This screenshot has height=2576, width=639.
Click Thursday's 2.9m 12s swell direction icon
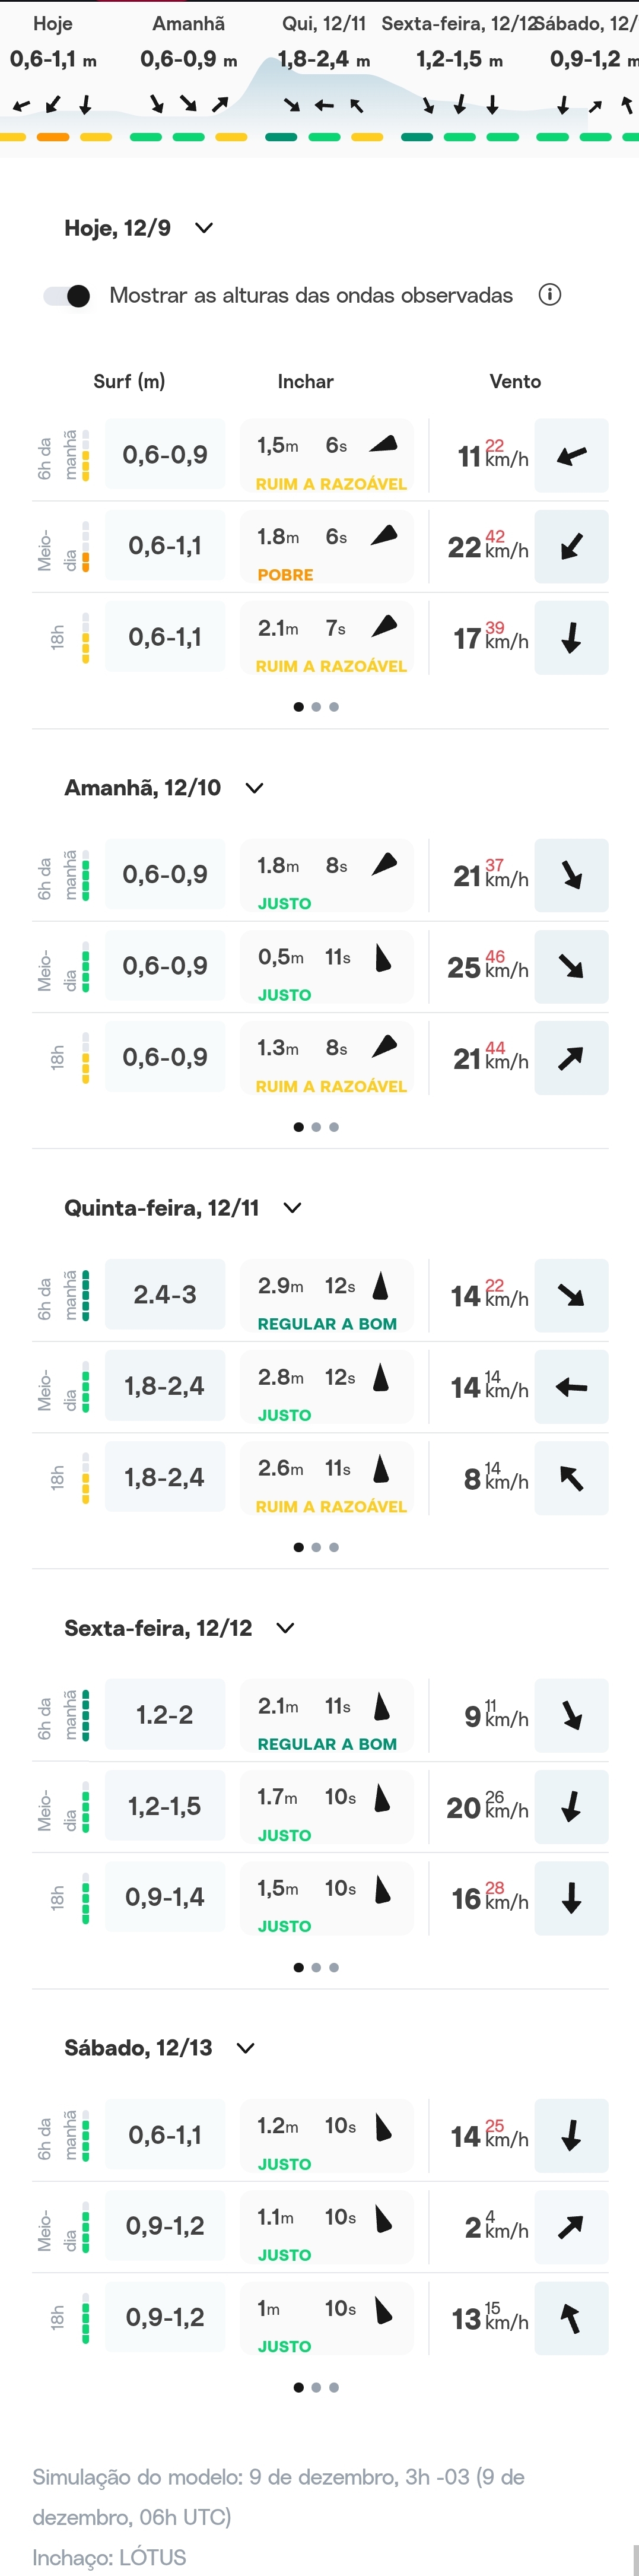(x=381, y=1285)
